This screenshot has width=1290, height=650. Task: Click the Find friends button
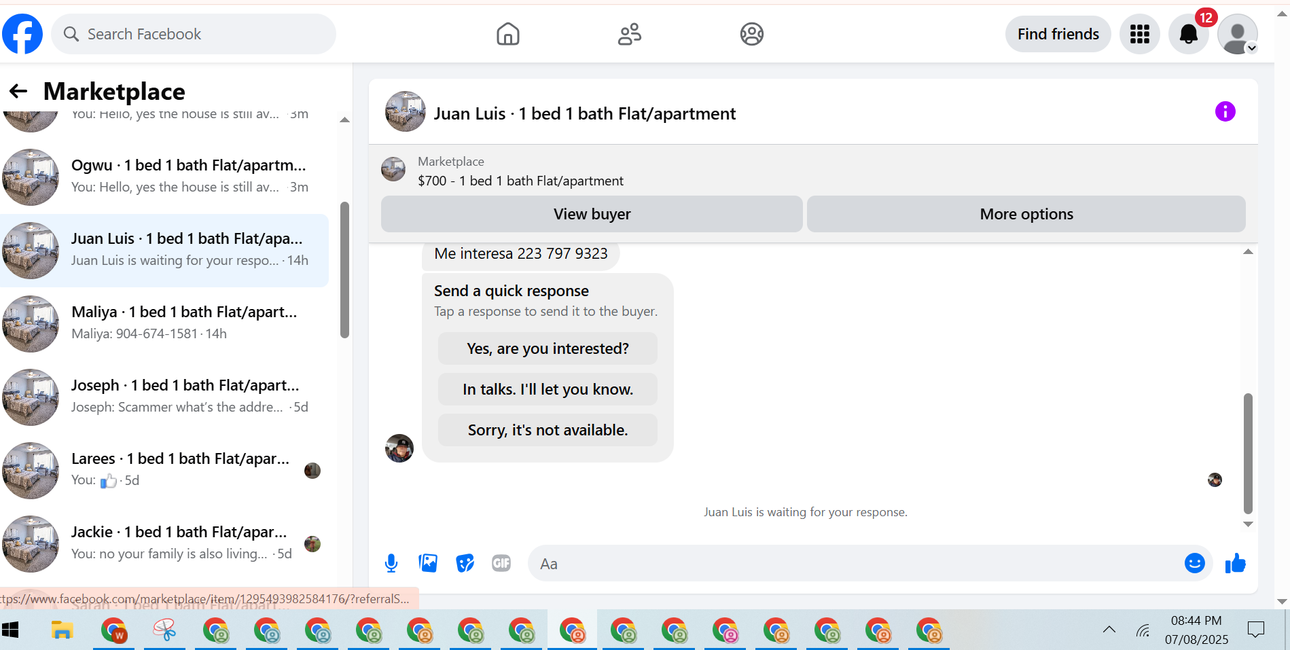coord(1058,34)
